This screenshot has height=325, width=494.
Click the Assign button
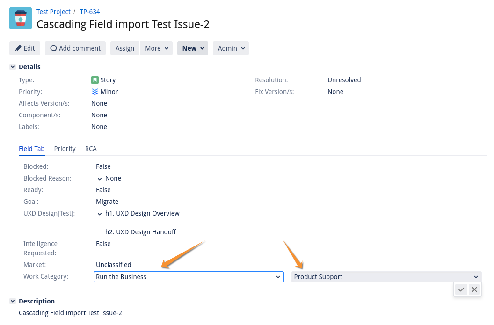point(124,48)
